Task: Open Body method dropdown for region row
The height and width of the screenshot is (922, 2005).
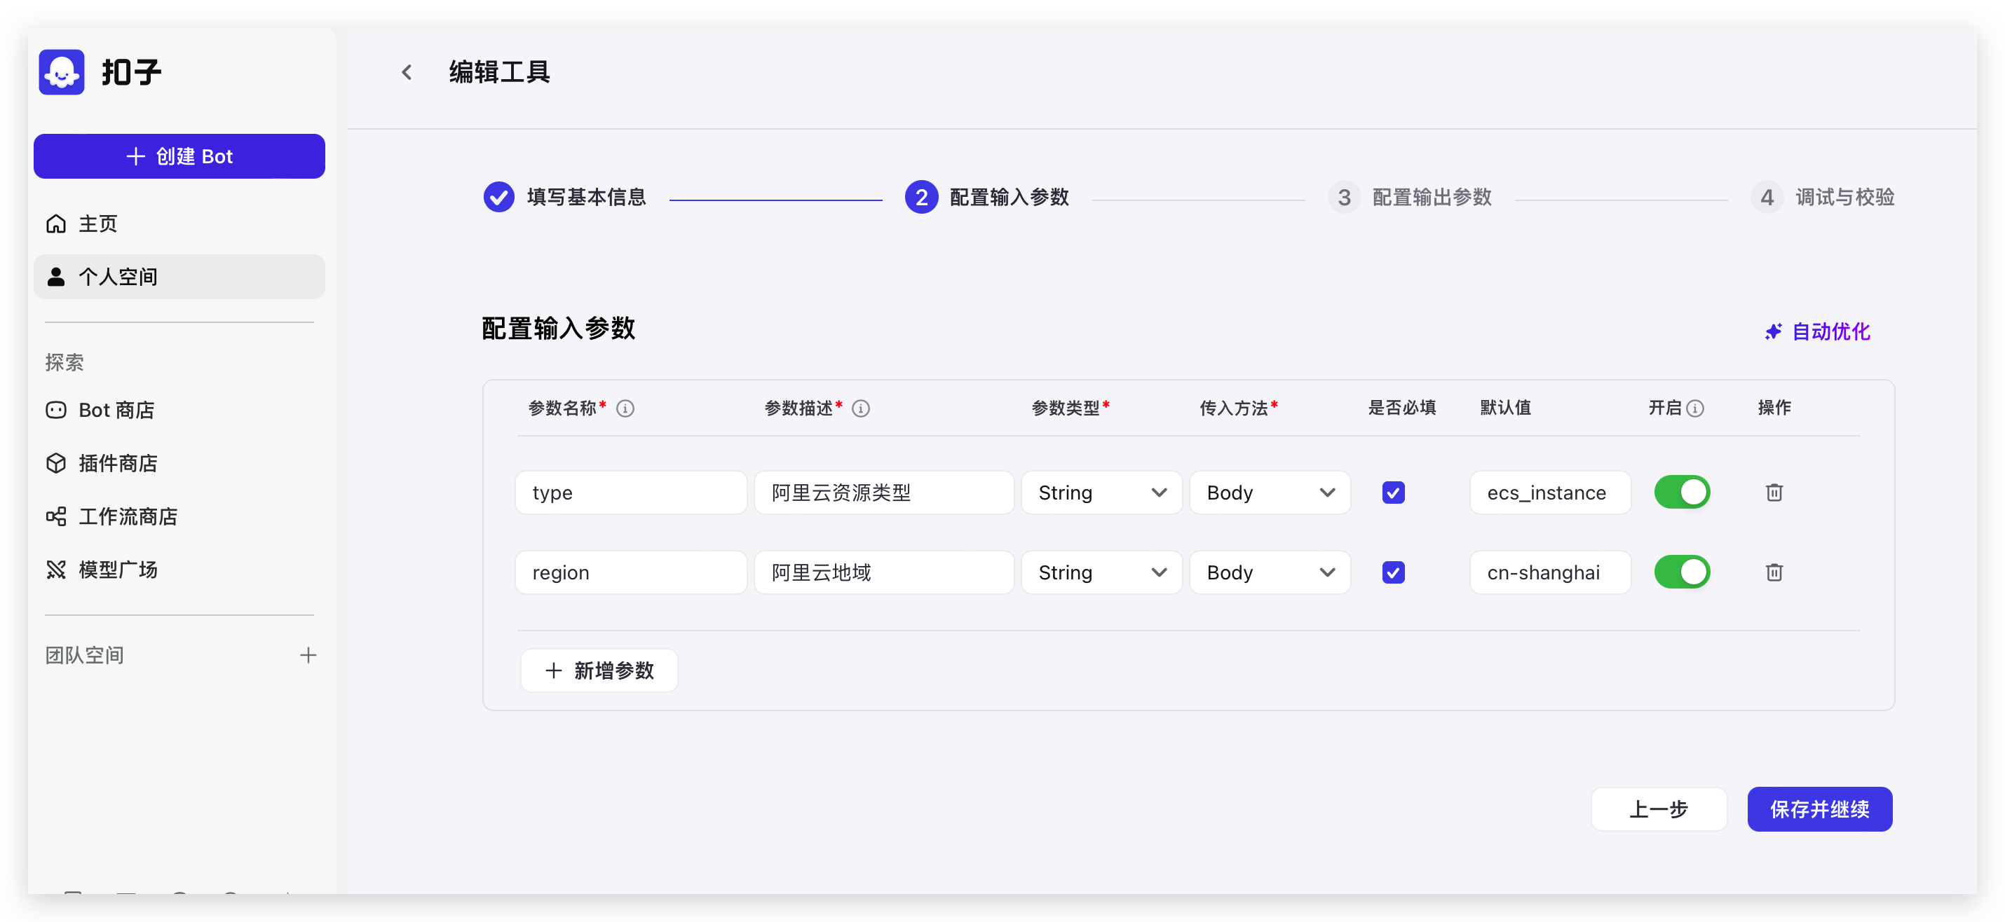Action: pos(1270,572)
